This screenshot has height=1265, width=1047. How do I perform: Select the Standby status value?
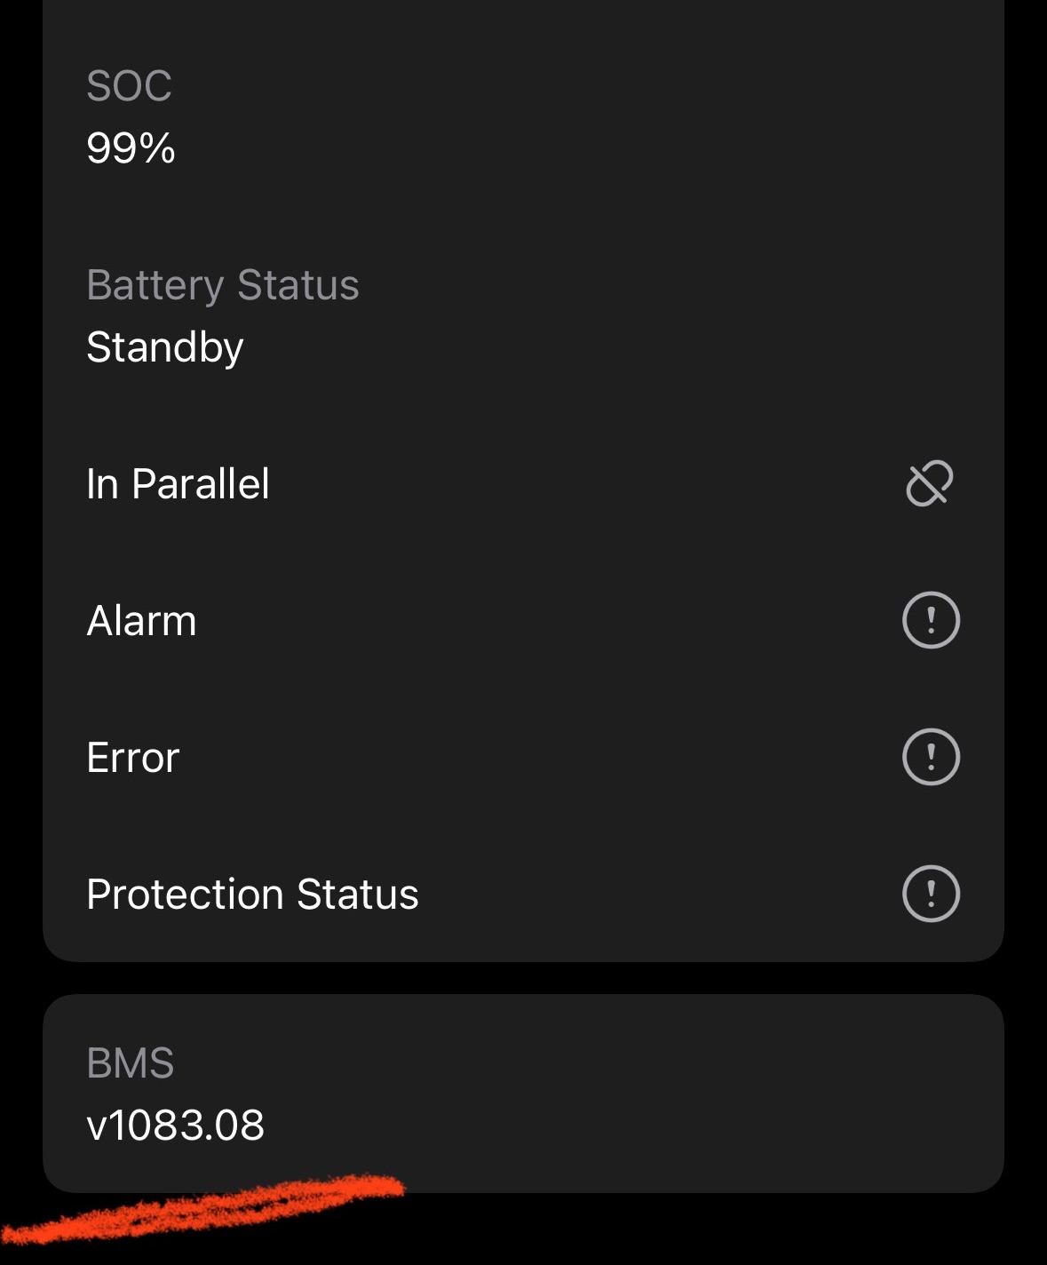(x=164, y=347)
